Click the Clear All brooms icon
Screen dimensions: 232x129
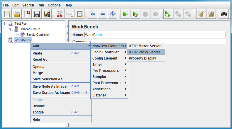211,14
